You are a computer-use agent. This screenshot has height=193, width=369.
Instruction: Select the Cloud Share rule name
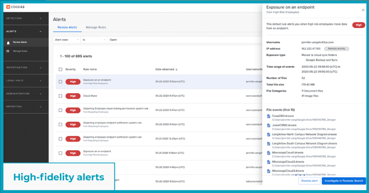90,96
